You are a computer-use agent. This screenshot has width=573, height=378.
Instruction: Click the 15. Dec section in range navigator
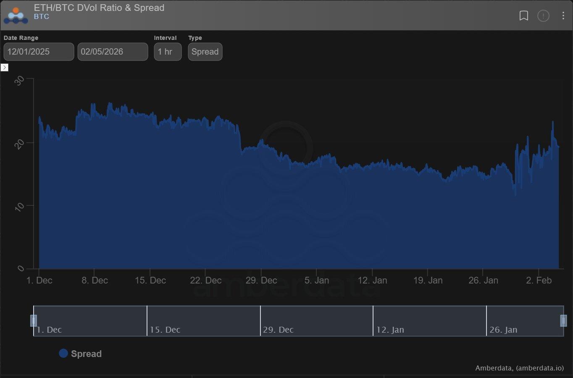(x=203, y=321)
